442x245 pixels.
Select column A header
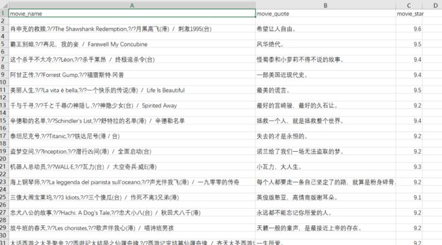[132, 5]
